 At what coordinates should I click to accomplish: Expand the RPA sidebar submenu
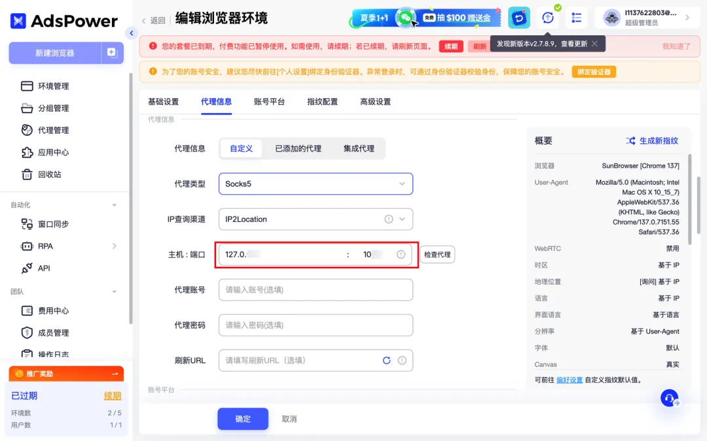pyautogui.click(x=114, y=246)
